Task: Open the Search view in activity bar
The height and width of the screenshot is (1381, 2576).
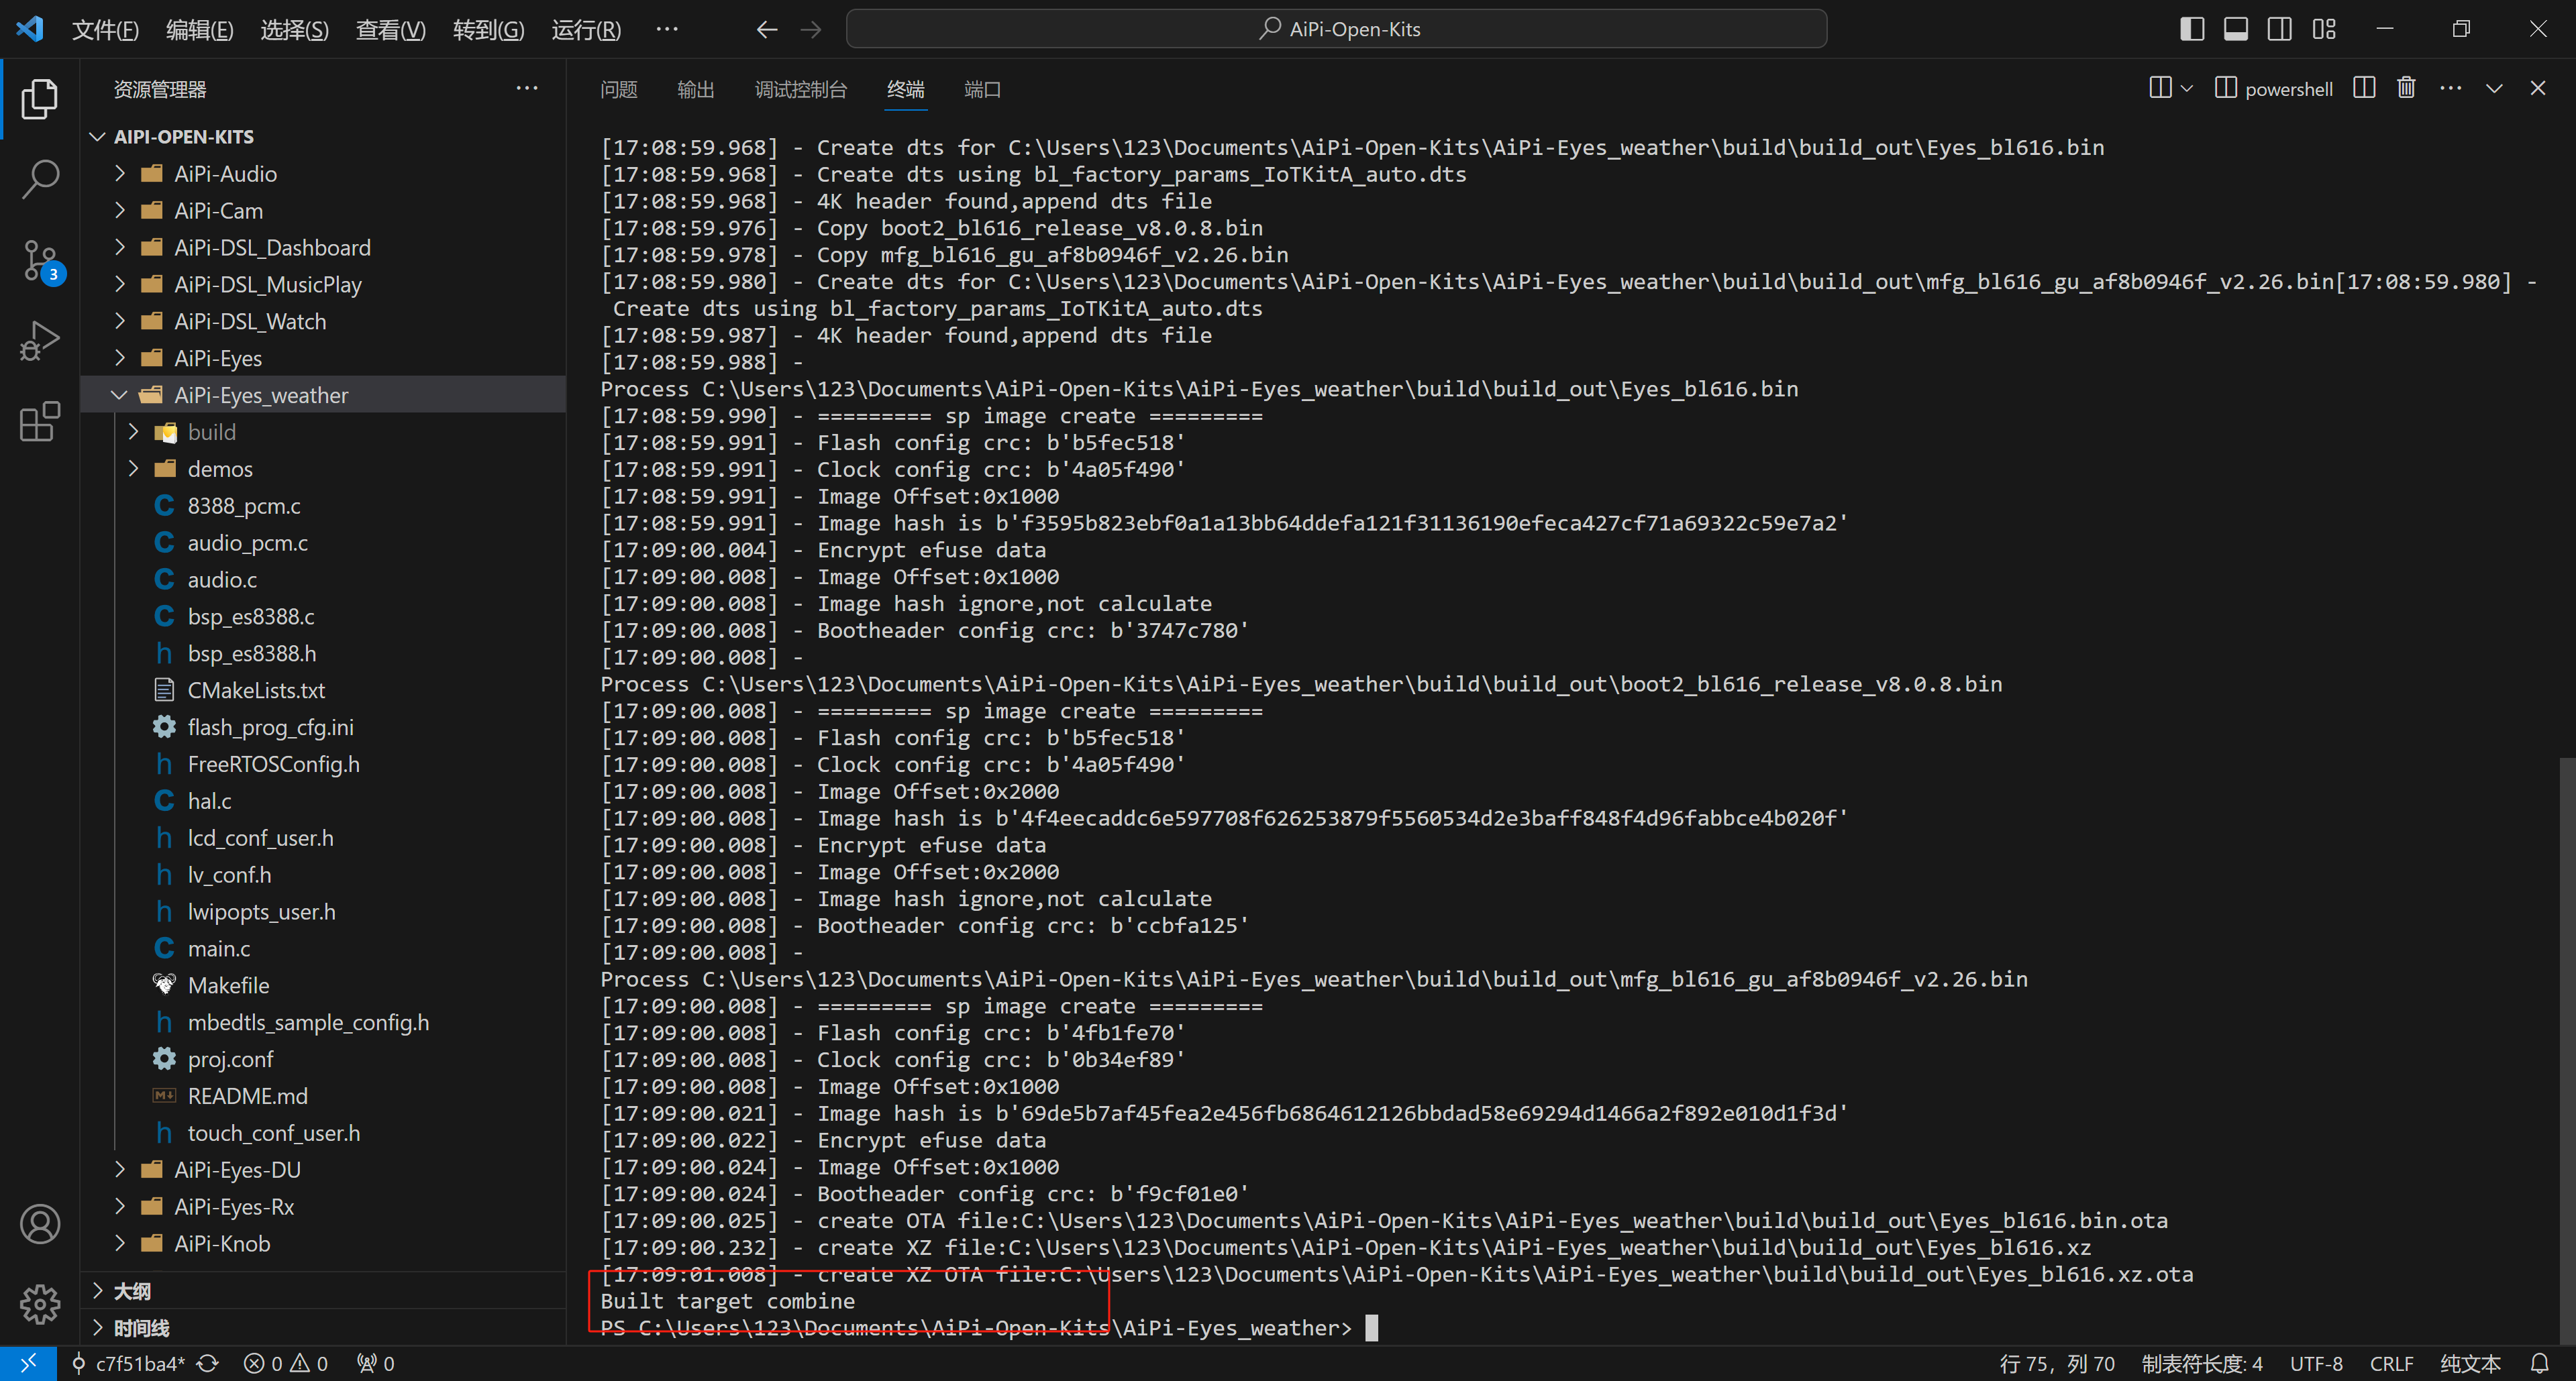Action: (x=40, y=179)
